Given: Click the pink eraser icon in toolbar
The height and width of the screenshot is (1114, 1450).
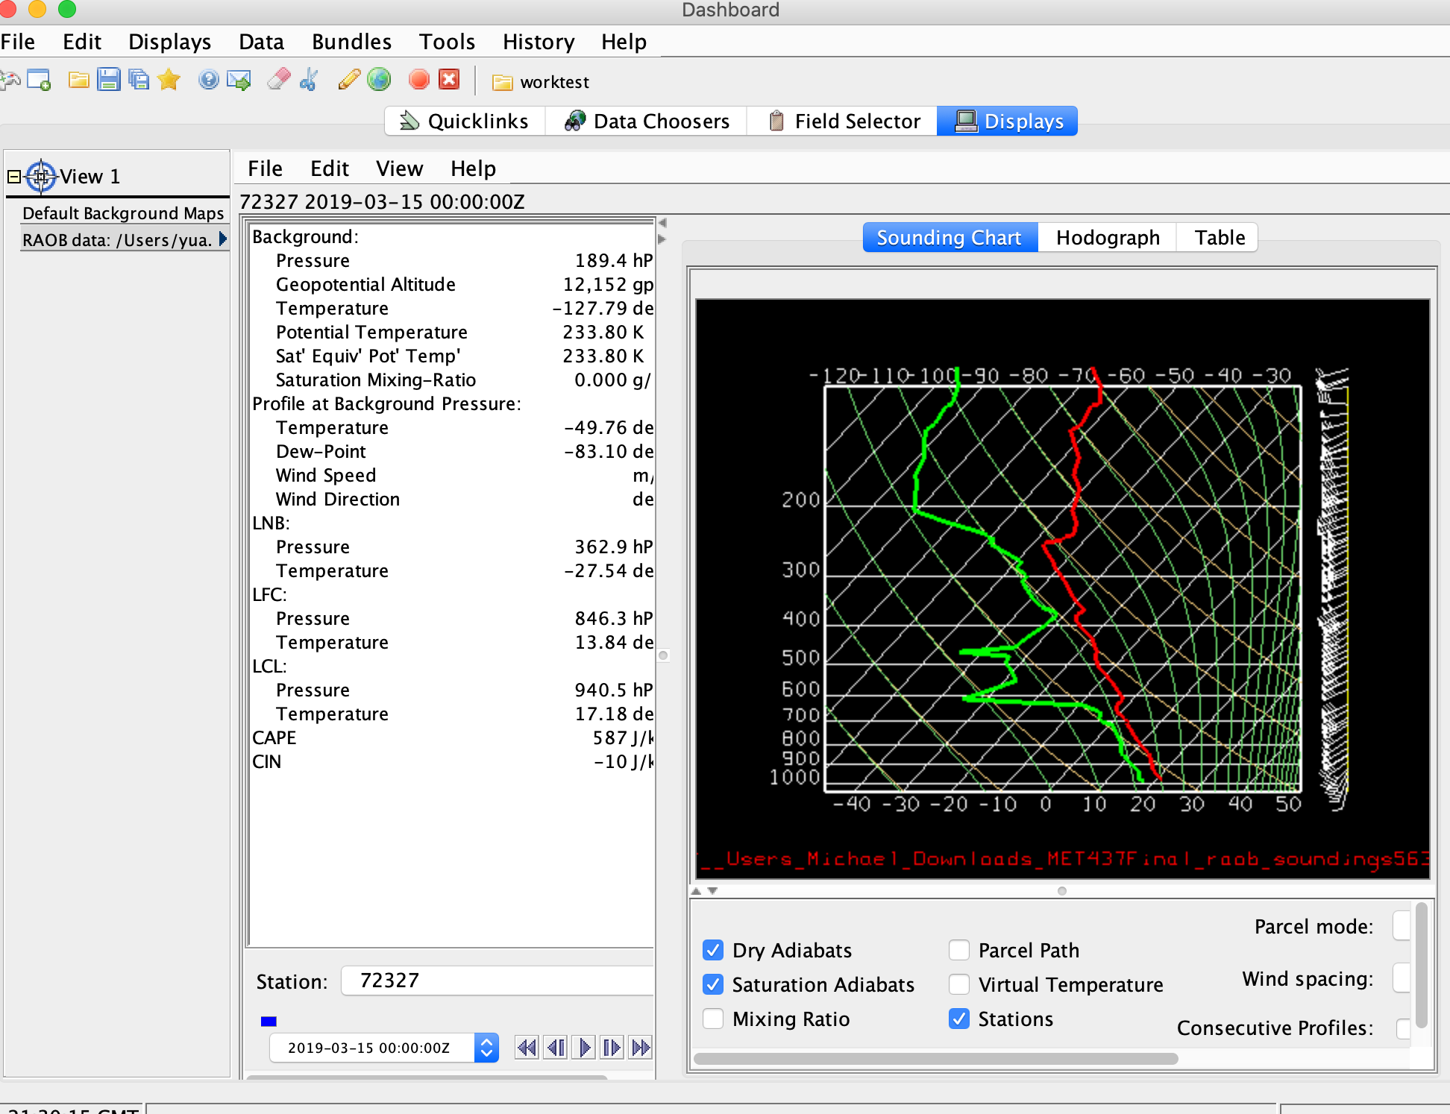Looking at the screenshot, I should 278,80.
